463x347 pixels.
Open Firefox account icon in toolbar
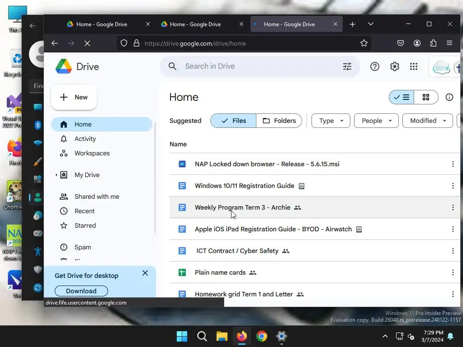tap(417, 43)
